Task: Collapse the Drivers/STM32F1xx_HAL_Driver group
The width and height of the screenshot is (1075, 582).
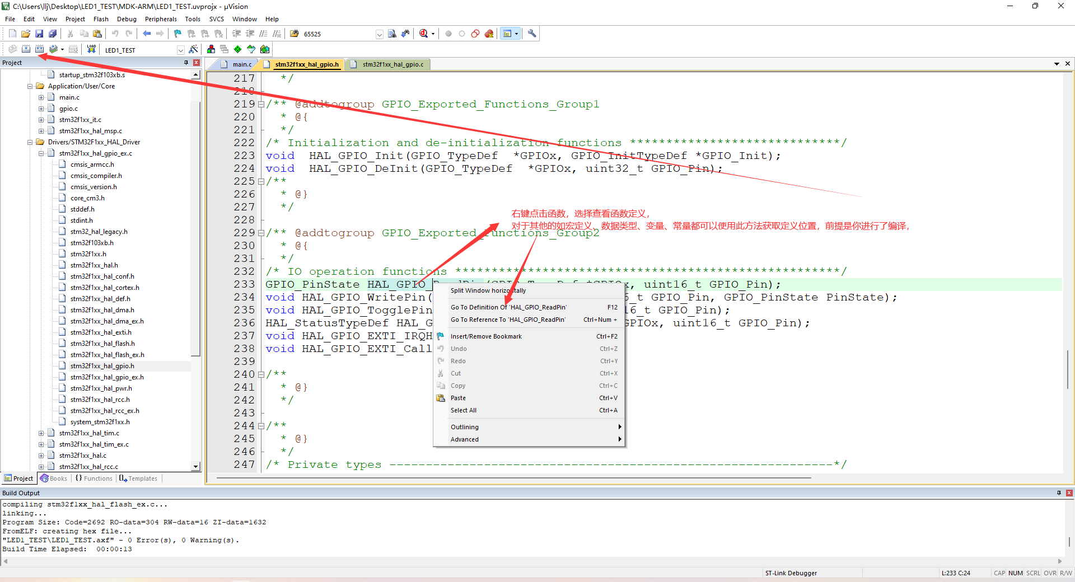Action: click(x=30, y=142)
